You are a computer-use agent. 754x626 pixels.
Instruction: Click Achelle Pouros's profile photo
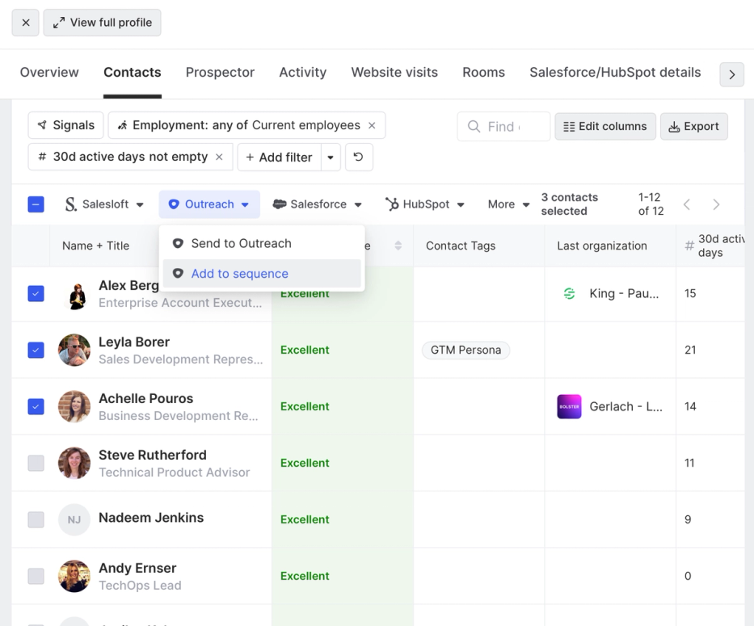pyautogui.click(x=74, y=407)
